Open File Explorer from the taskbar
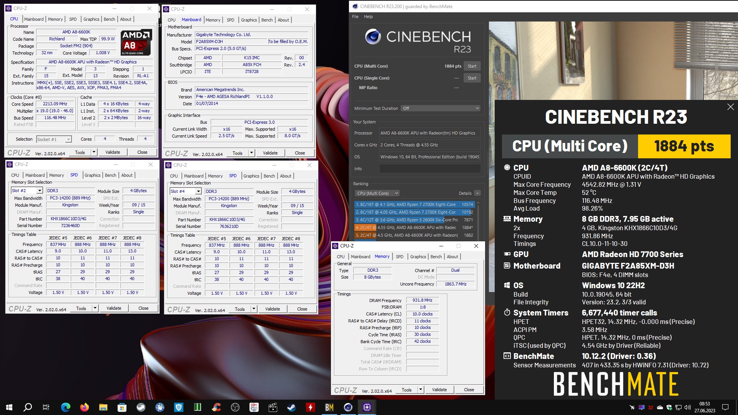 point(103,407)
